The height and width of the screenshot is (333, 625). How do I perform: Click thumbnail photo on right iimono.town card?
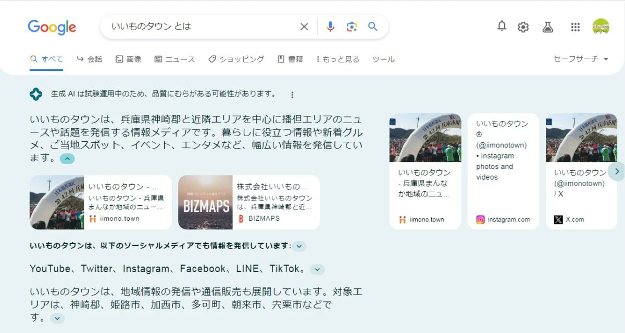[425, 138]
